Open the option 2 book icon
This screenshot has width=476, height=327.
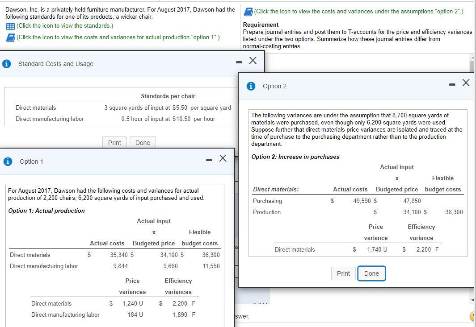[x=249, y=12]
